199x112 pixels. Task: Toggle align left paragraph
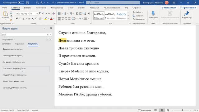(x=59, y=19)
